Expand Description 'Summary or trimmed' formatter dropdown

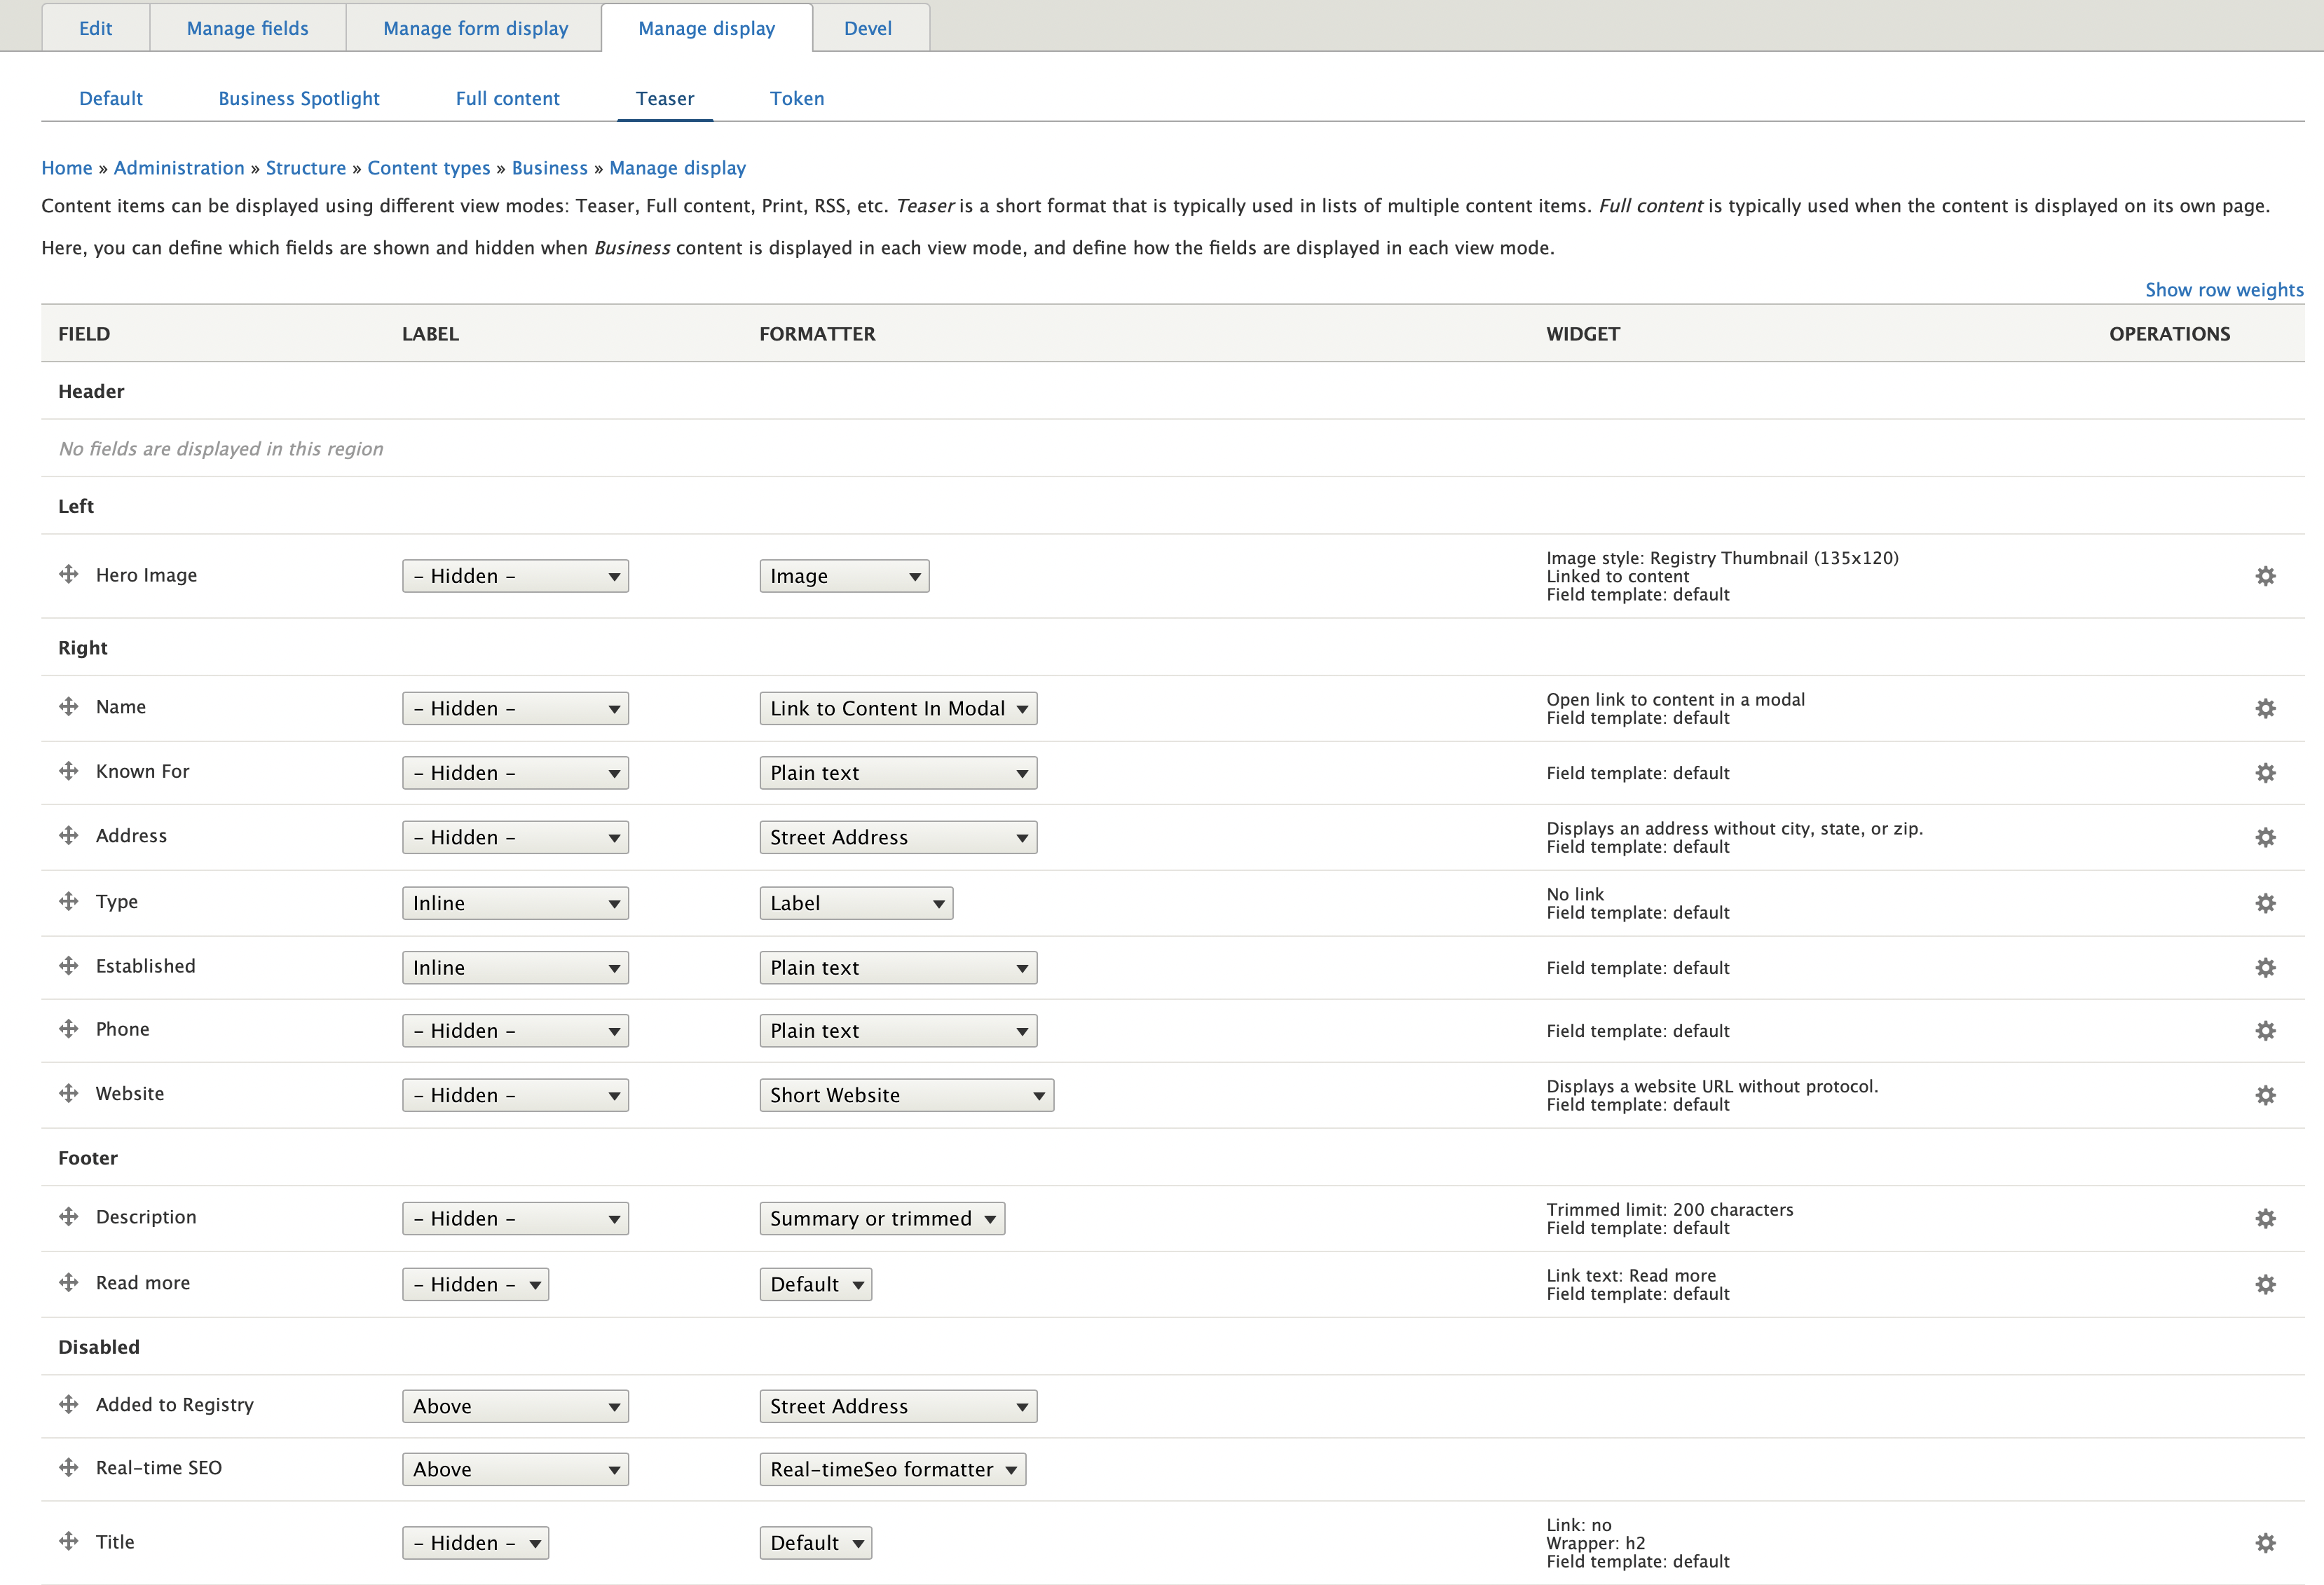click(881, 1219)
